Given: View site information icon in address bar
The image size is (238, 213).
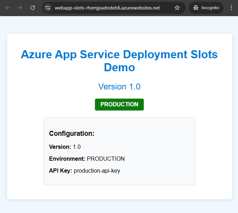Looking at the screenshot, I should tap(48, 8).
